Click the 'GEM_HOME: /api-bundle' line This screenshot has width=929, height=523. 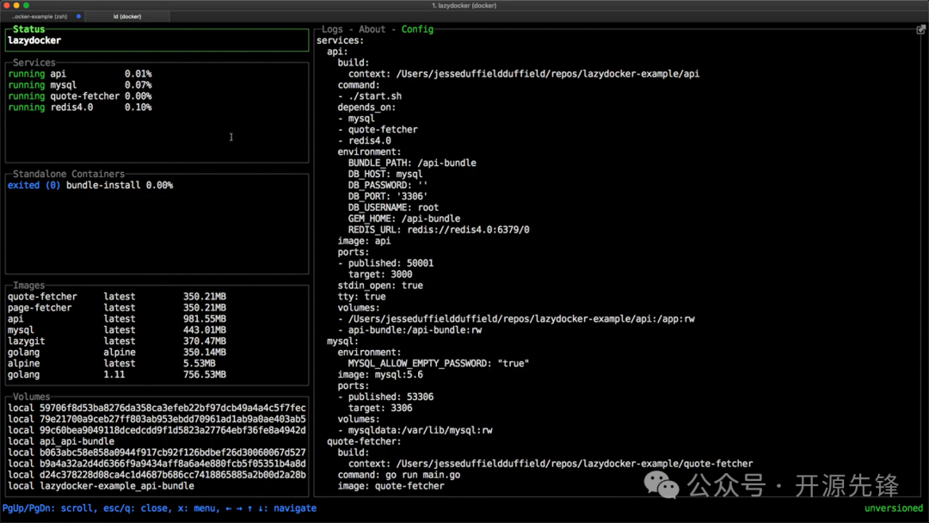(404, 218)
